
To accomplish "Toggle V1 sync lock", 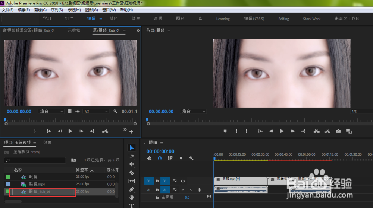I will (174, 181).
